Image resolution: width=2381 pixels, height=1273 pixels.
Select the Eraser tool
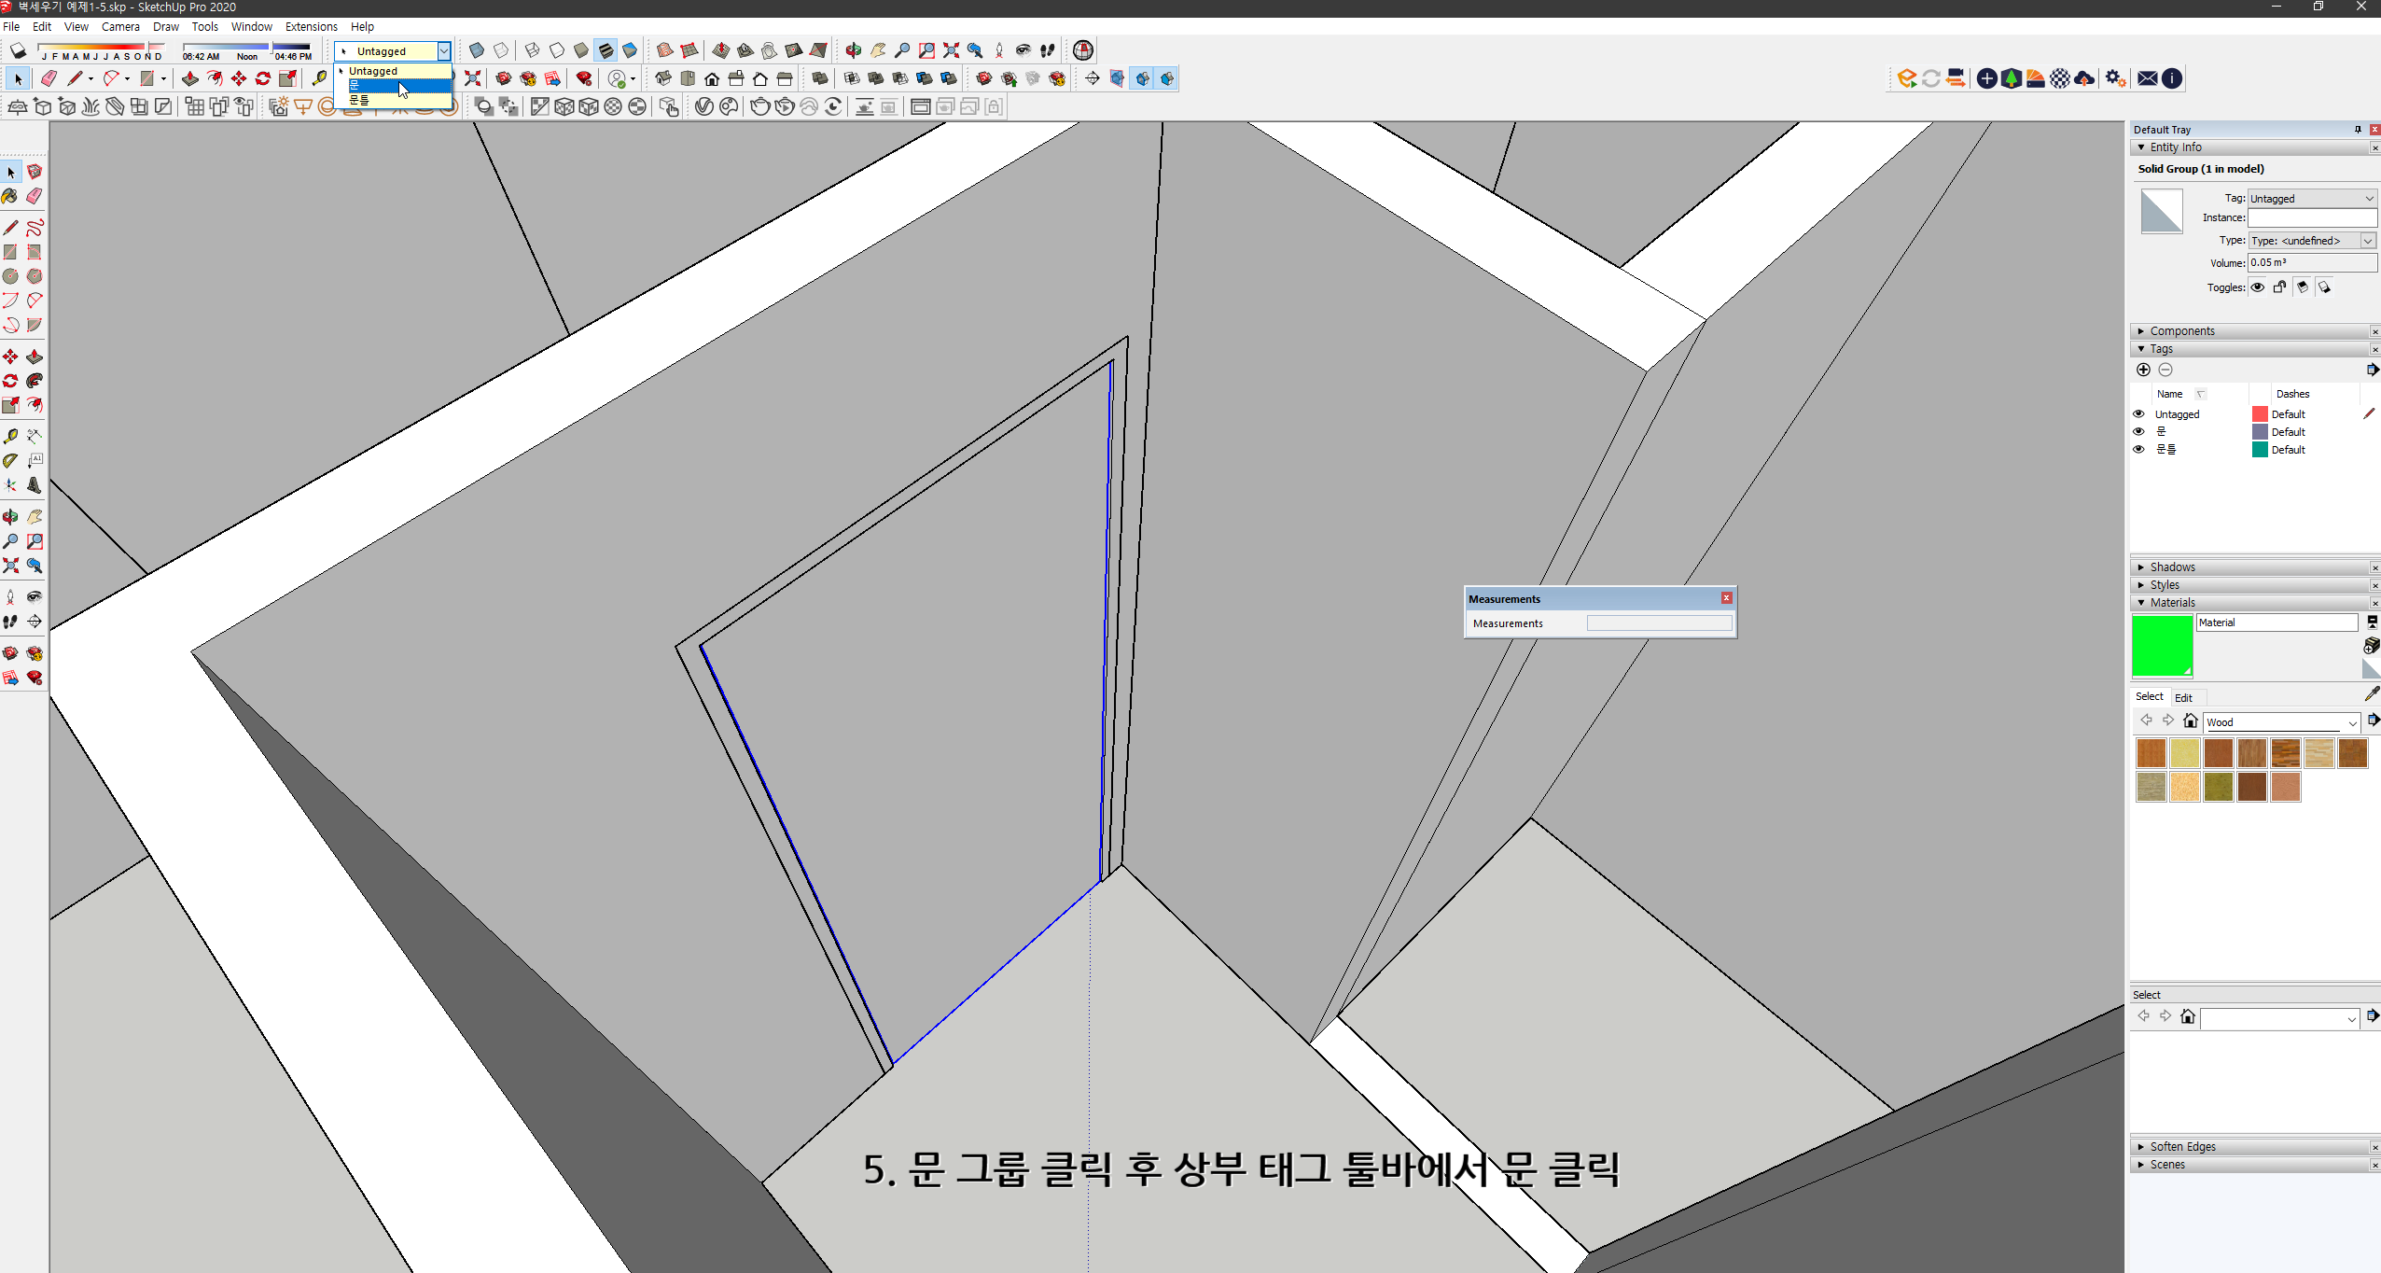(35, 196)
